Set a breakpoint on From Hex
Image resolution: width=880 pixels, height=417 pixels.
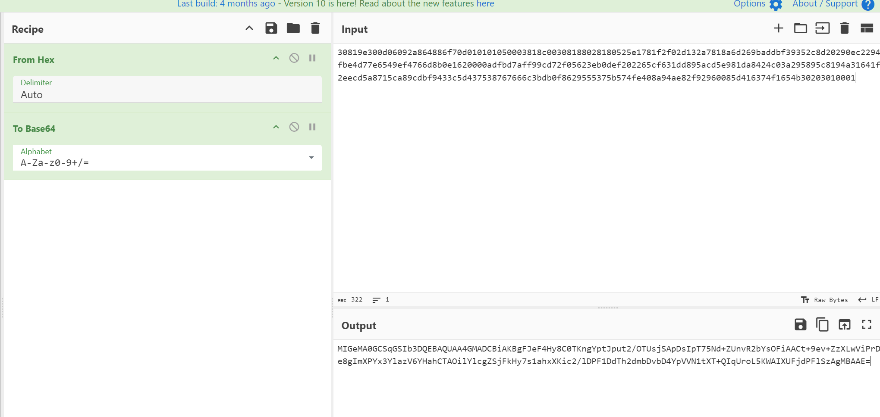tap(312, 58)
